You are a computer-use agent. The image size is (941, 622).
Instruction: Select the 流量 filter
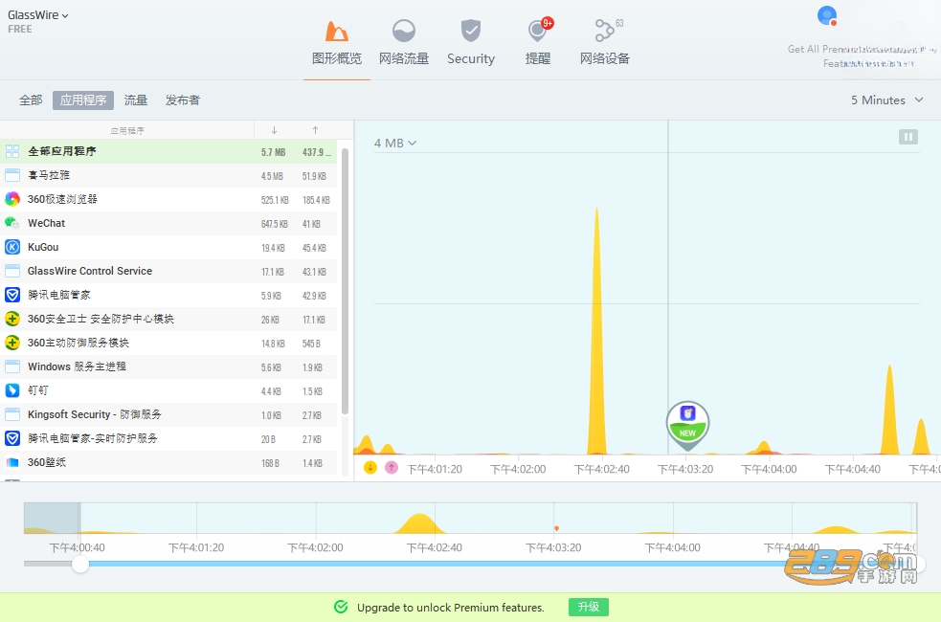pyautogui.click(x=136, y=100)
